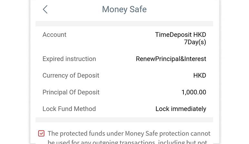249x144 pixels.
Task: Tap the TimeDeposit HKD account name
Action: click(180, 35)
